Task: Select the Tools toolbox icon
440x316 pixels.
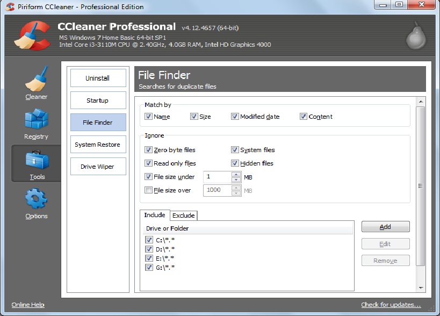Action: (x=37, y=160)
